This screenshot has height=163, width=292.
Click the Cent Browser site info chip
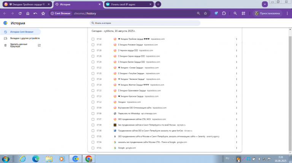pos(61,13)
